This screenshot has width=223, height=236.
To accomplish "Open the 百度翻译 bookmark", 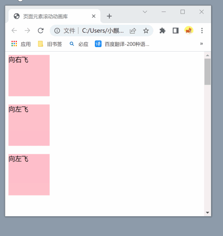I will pos(122,44).
